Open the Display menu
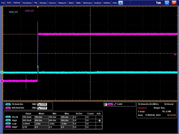 43,3
